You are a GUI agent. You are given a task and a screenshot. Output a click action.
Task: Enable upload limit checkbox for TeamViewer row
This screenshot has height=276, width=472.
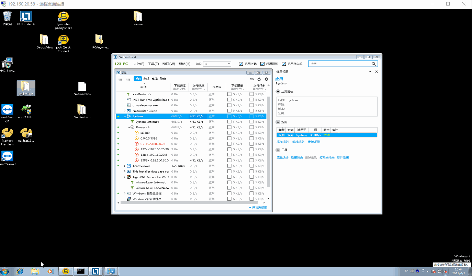pyautogui.click(x=251, y=166)
